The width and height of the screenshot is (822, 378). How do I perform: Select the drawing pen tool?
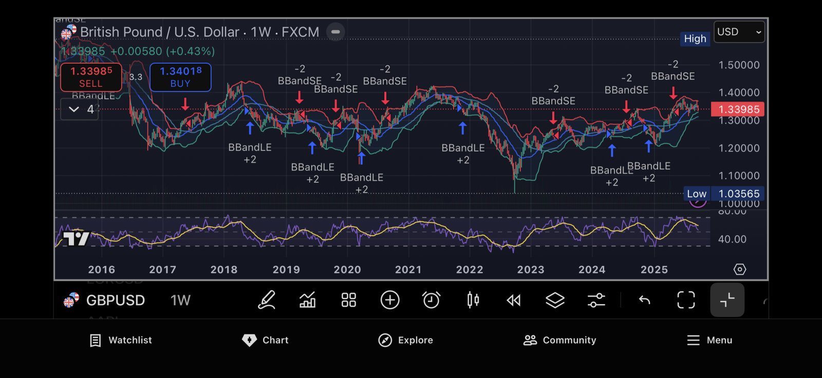pos(266,300)
